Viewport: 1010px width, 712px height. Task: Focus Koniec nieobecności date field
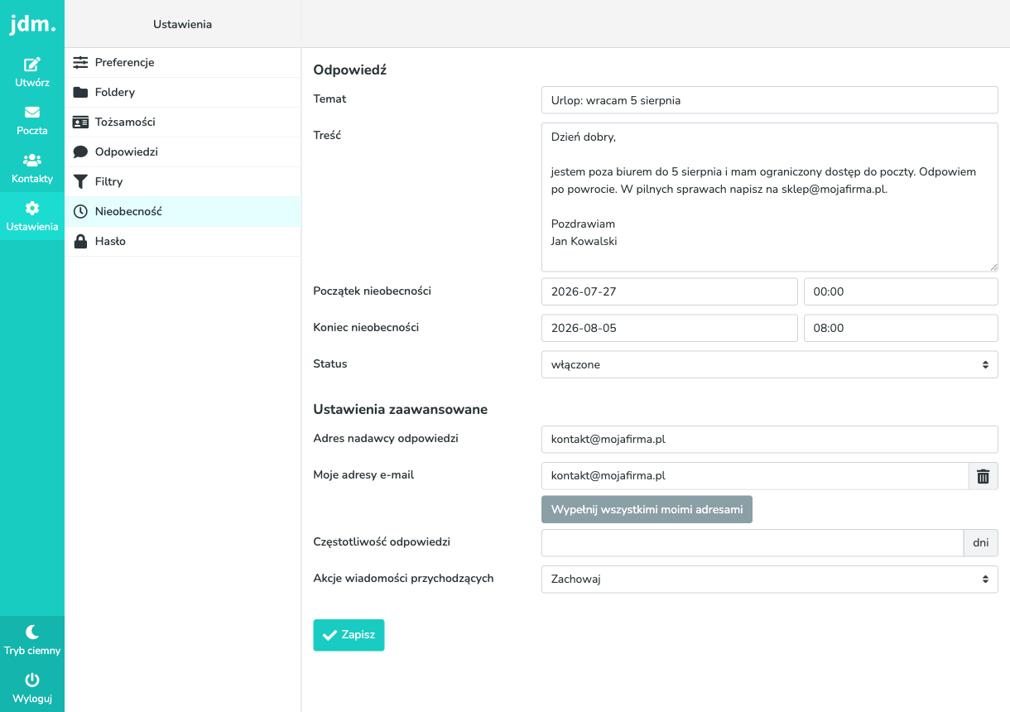[670, 328]
